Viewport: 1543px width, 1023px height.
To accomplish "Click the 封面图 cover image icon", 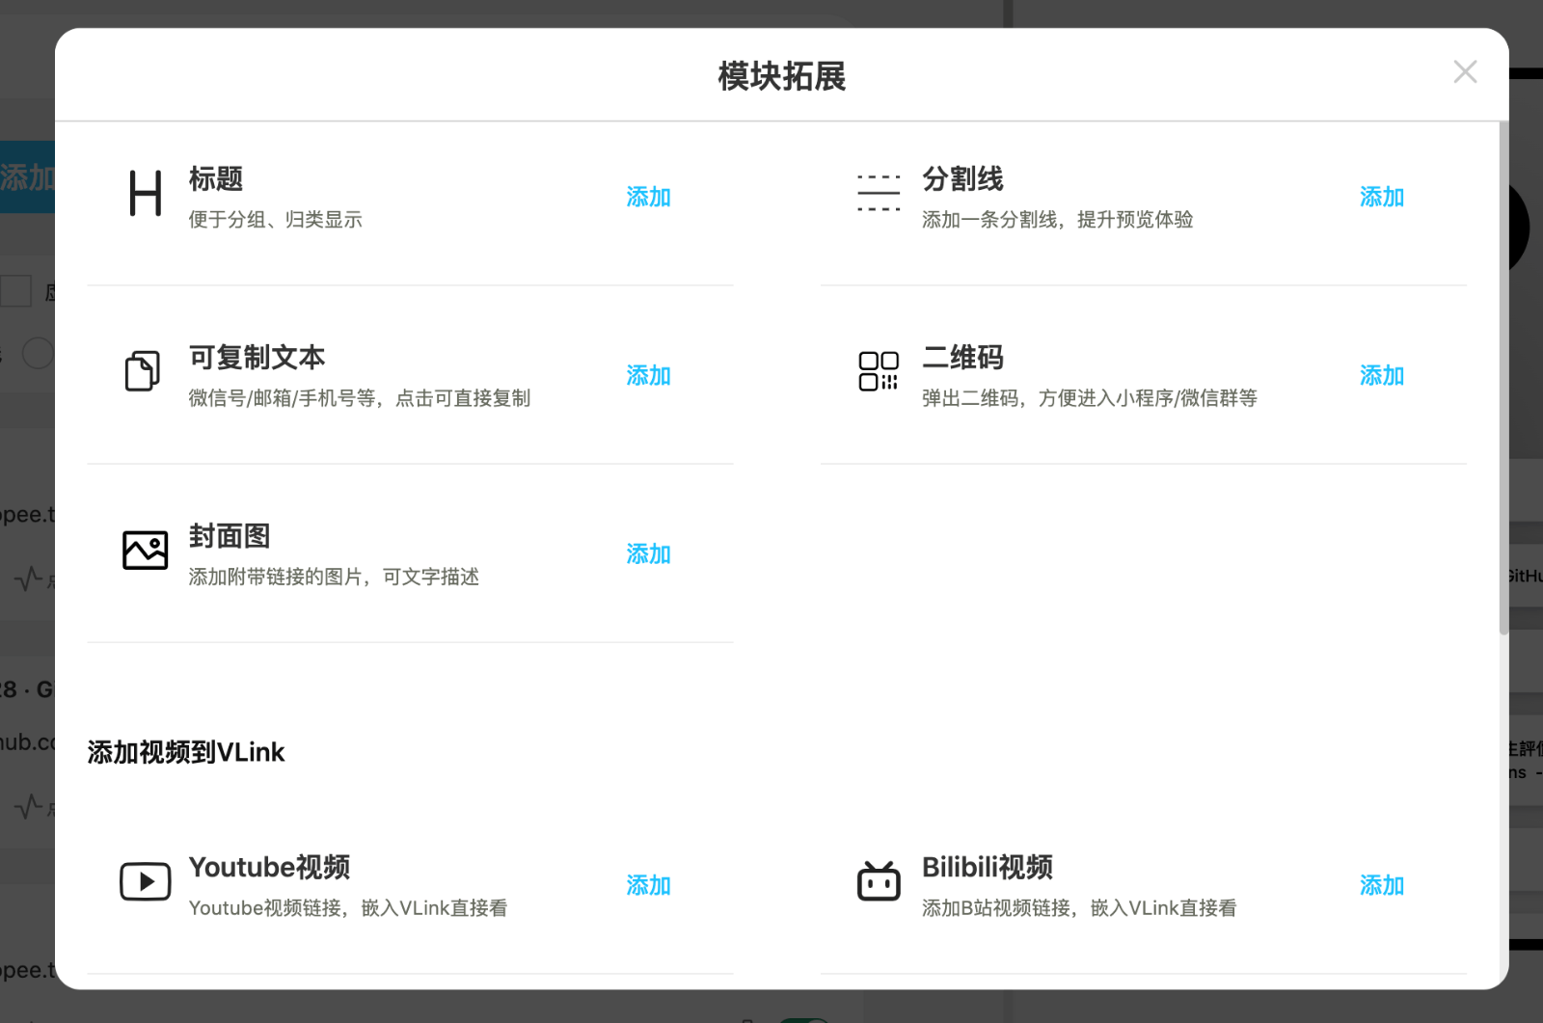I will 145,551.
